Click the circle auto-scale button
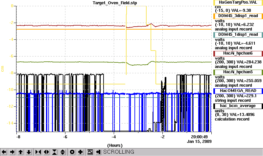The height and width of the screenshot is (156, 263). pos(72,152)
